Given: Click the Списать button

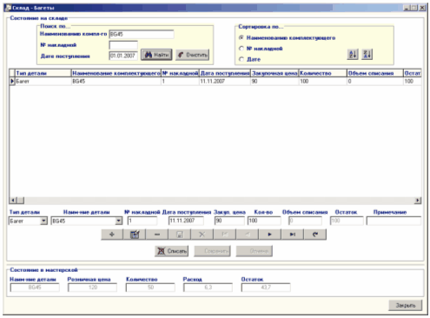Looking at the screenshot, I should coord(171,251).
